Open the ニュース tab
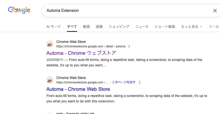Image resolution: width=220 pixels, height=114 pixels. 142,27
